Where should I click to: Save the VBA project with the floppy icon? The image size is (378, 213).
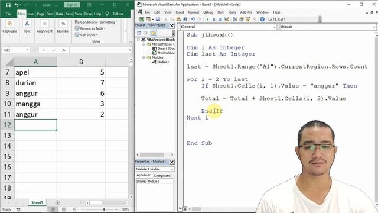click(158, 20)
